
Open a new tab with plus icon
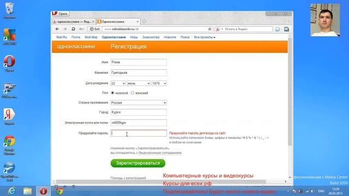(x=144, y=22)
